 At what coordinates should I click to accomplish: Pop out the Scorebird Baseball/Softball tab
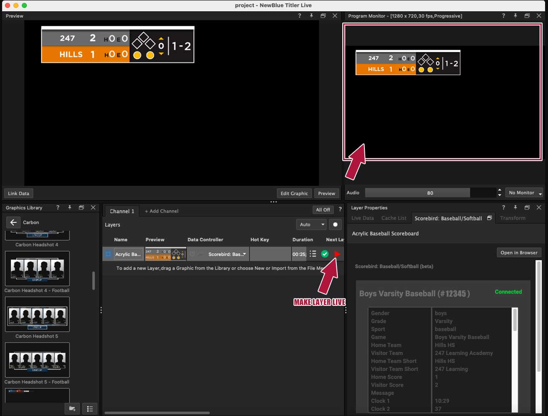coord(490,218)
